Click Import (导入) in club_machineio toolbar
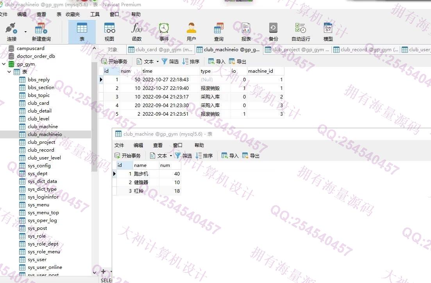Viewport: 431px width, 283px height. pos(217,62)
